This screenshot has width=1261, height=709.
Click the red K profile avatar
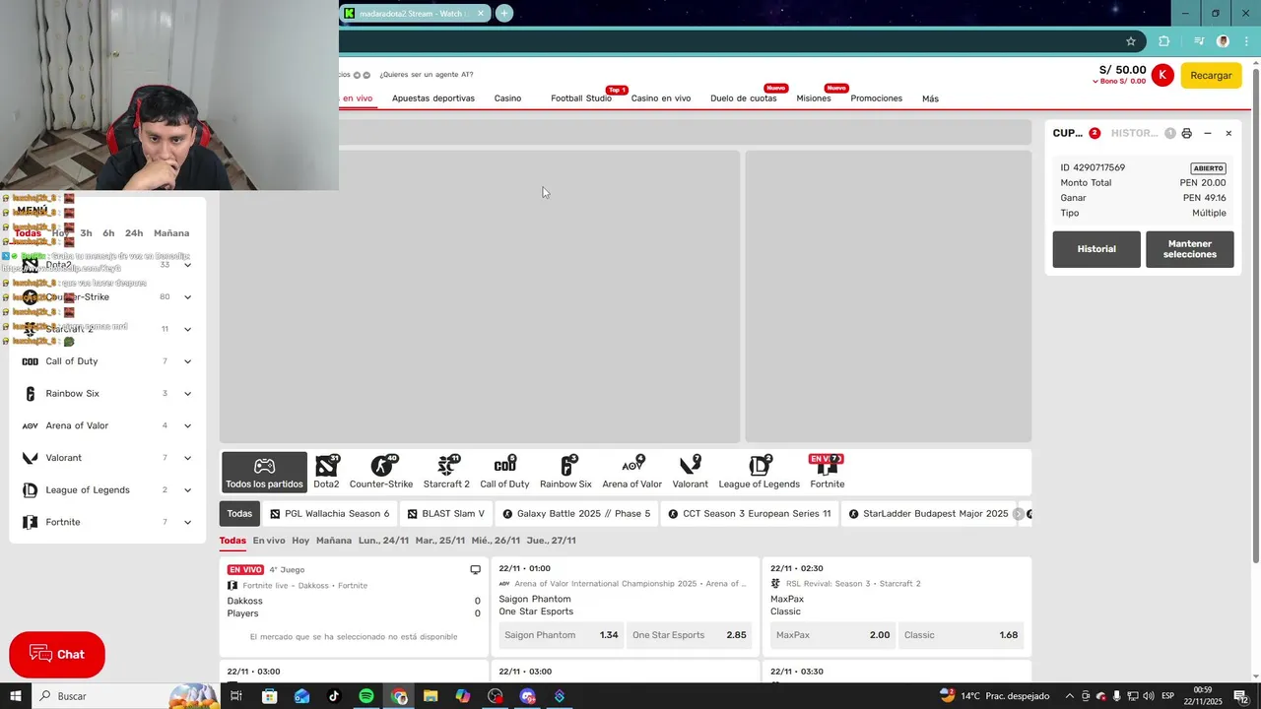pos(1162,75)
